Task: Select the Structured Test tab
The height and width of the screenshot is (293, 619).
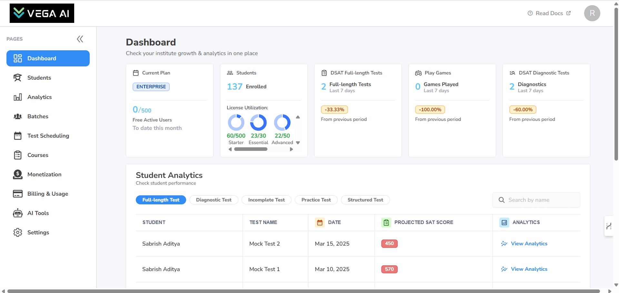Action: pyautogui.click(x=365, y=200)
